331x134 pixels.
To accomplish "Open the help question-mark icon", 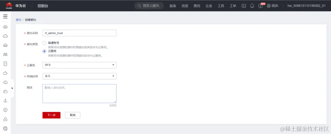I will [x=261, y=6].
